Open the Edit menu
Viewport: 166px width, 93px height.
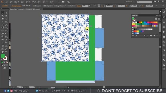[11, 2]
